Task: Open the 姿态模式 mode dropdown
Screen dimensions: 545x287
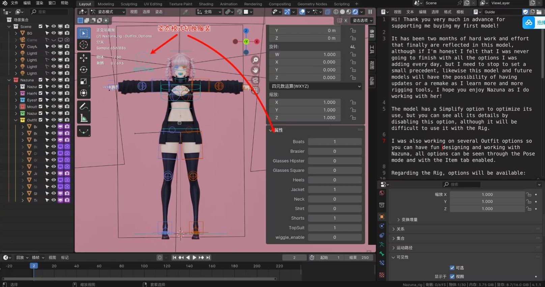Action: pos(108,12)
